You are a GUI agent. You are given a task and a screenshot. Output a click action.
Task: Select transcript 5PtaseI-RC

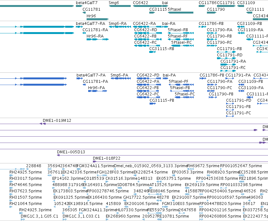coord(181,42)
